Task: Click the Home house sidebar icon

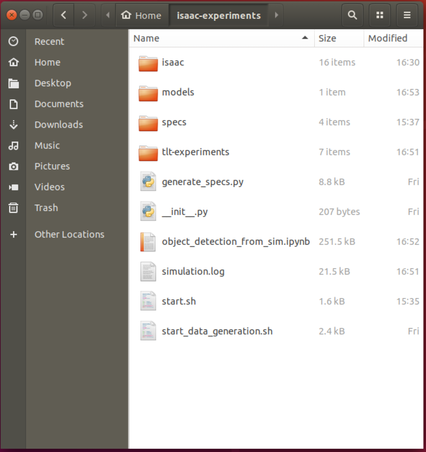Action: (13, 62)
